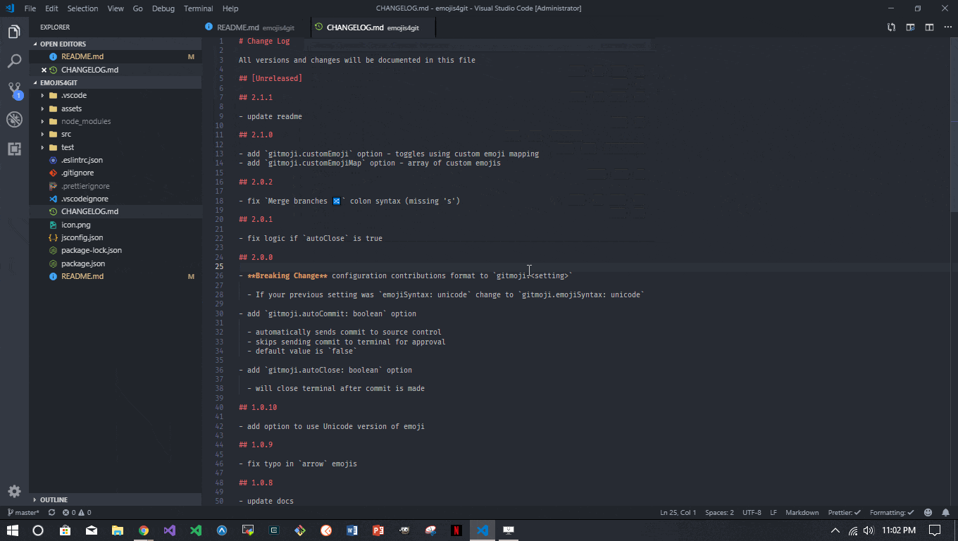Open Windows Start menu
This screenshot has height=541, width=958.
13,530
